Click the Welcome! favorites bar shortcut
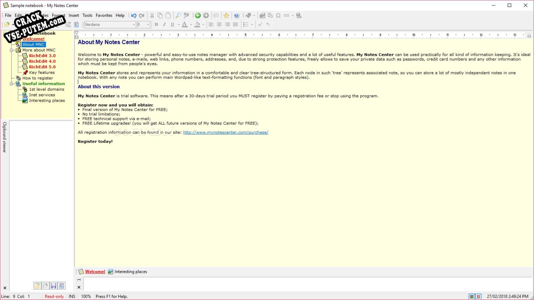 click(x=95, y=272)
